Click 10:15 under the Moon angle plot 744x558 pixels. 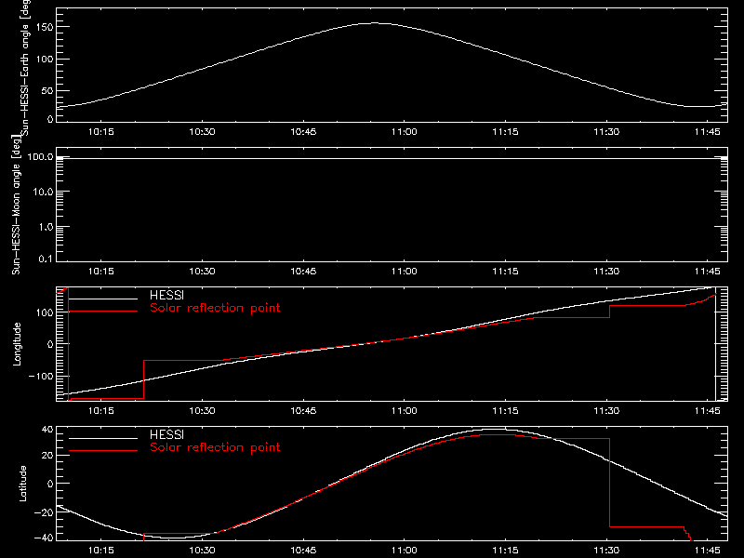[x=101, y=272]
